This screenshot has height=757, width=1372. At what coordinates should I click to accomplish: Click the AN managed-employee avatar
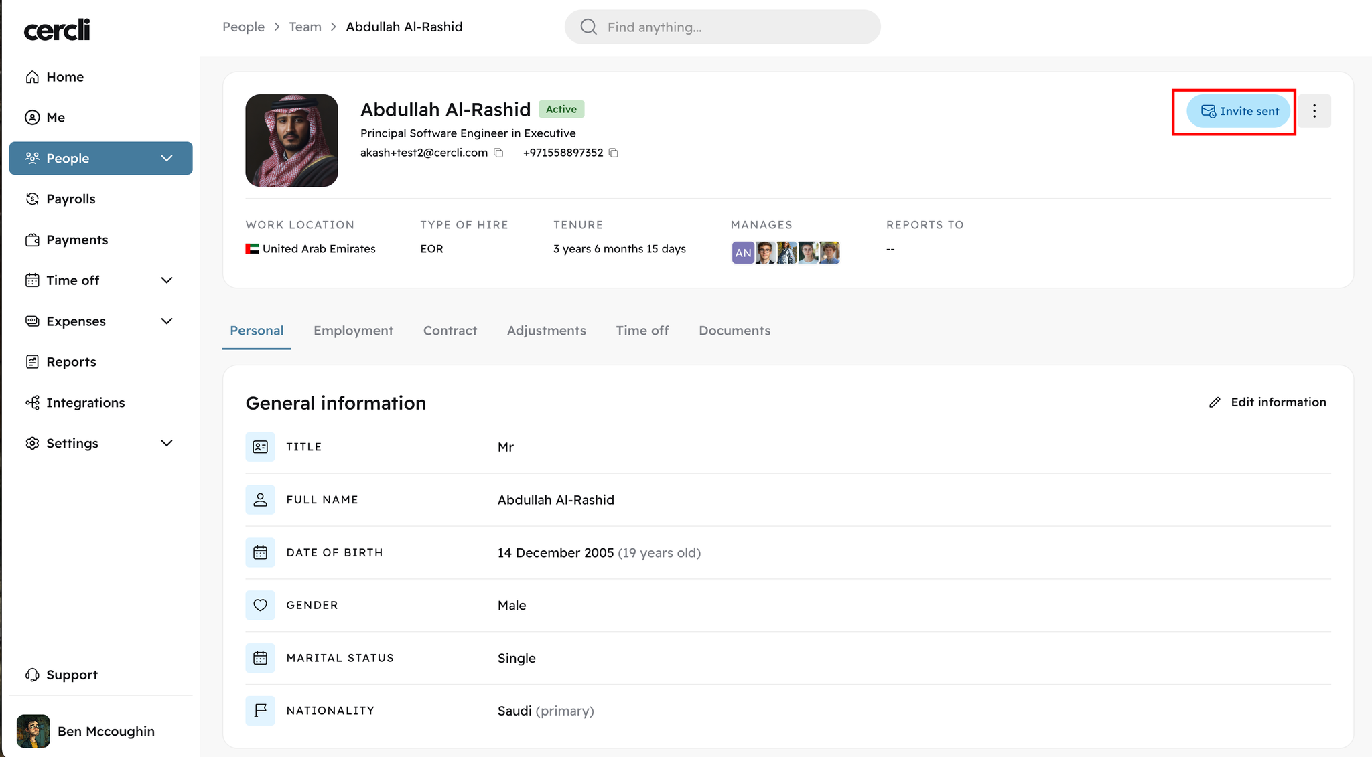pos(743,252)
